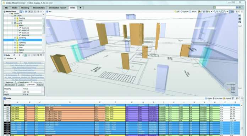Select the Quantities info tab
Viewport: 247px width, 136px height.
(31, 84)
